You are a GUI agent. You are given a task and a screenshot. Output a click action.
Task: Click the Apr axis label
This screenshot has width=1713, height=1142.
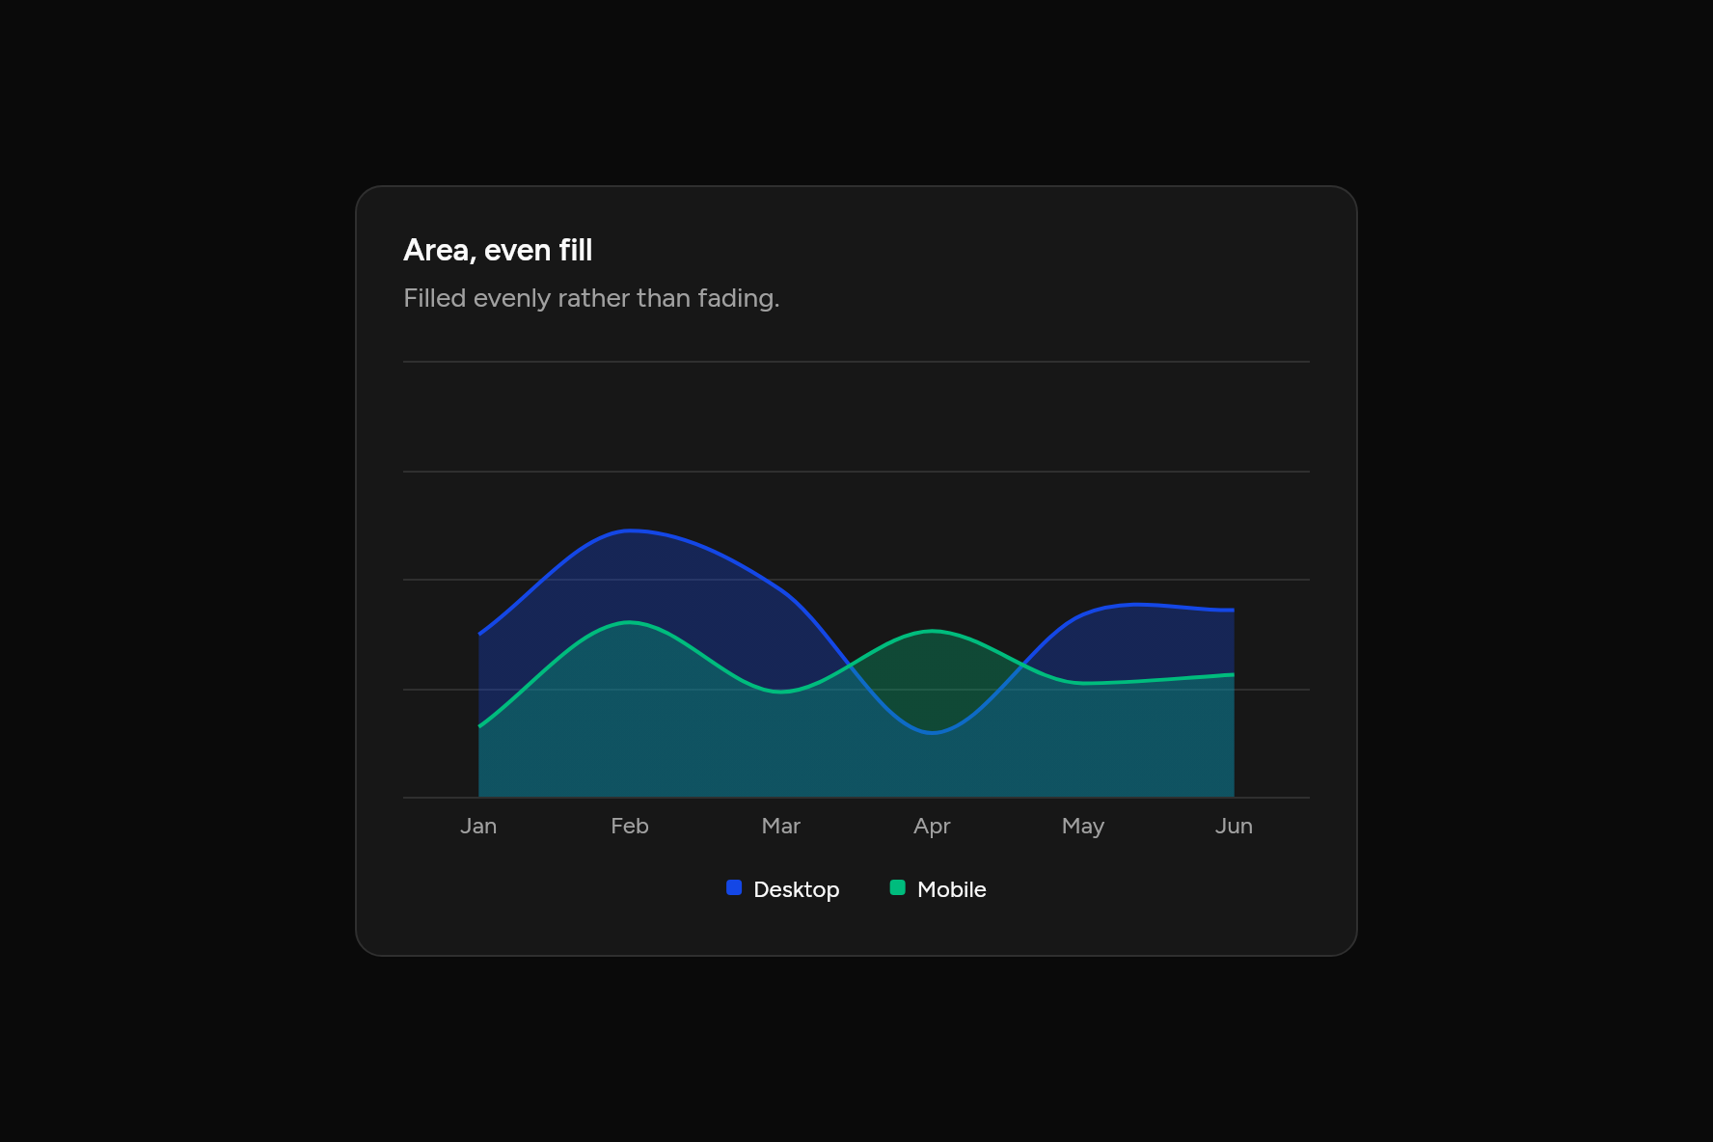(932, 827)
